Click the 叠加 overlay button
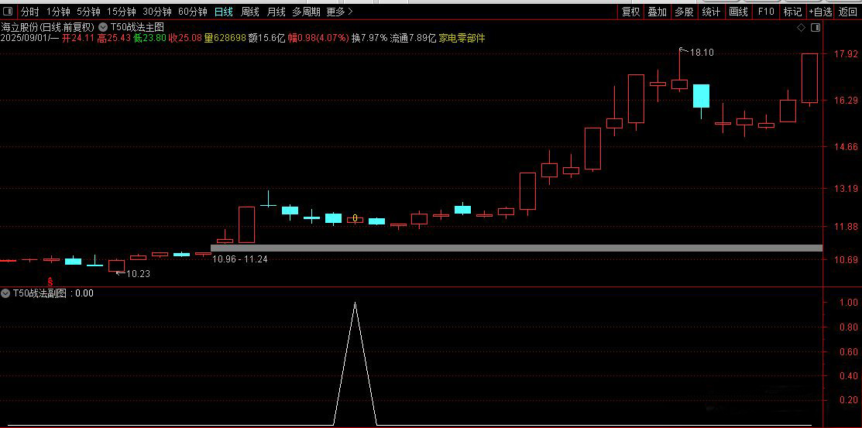Screen dimensions: 862x428 coord(657,12)
